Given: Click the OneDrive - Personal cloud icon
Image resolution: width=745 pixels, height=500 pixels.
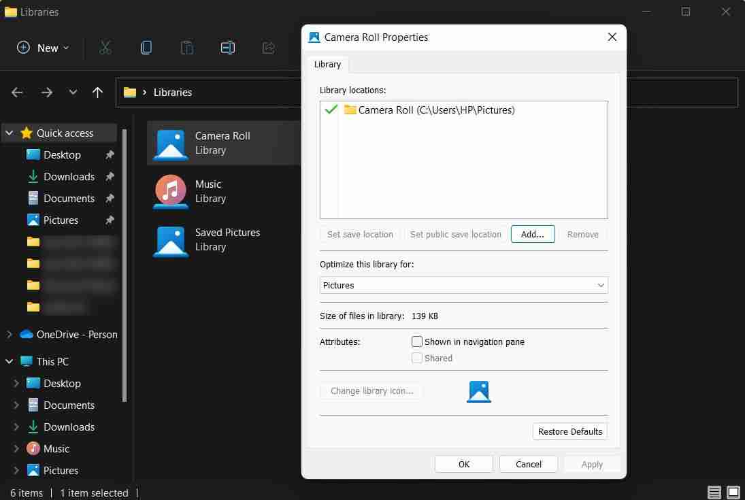Looking at the screenshot, I should [x=24, y=334].
